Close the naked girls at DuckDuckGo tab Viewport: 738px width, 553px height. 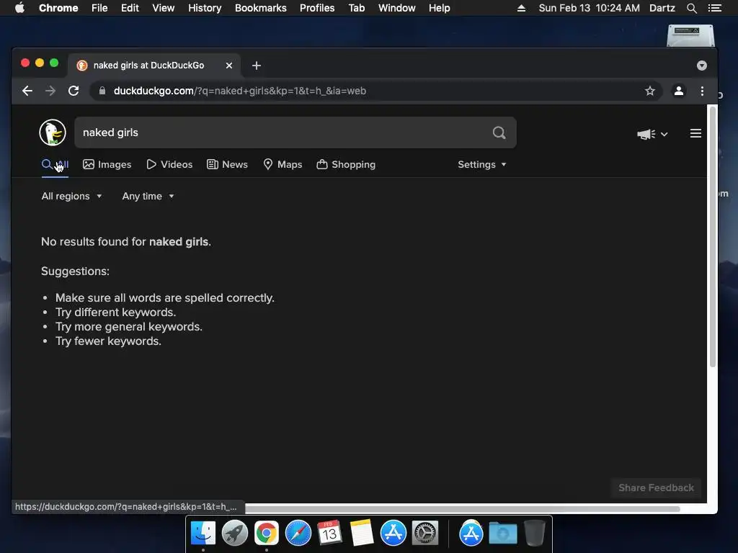pos(228,66)
